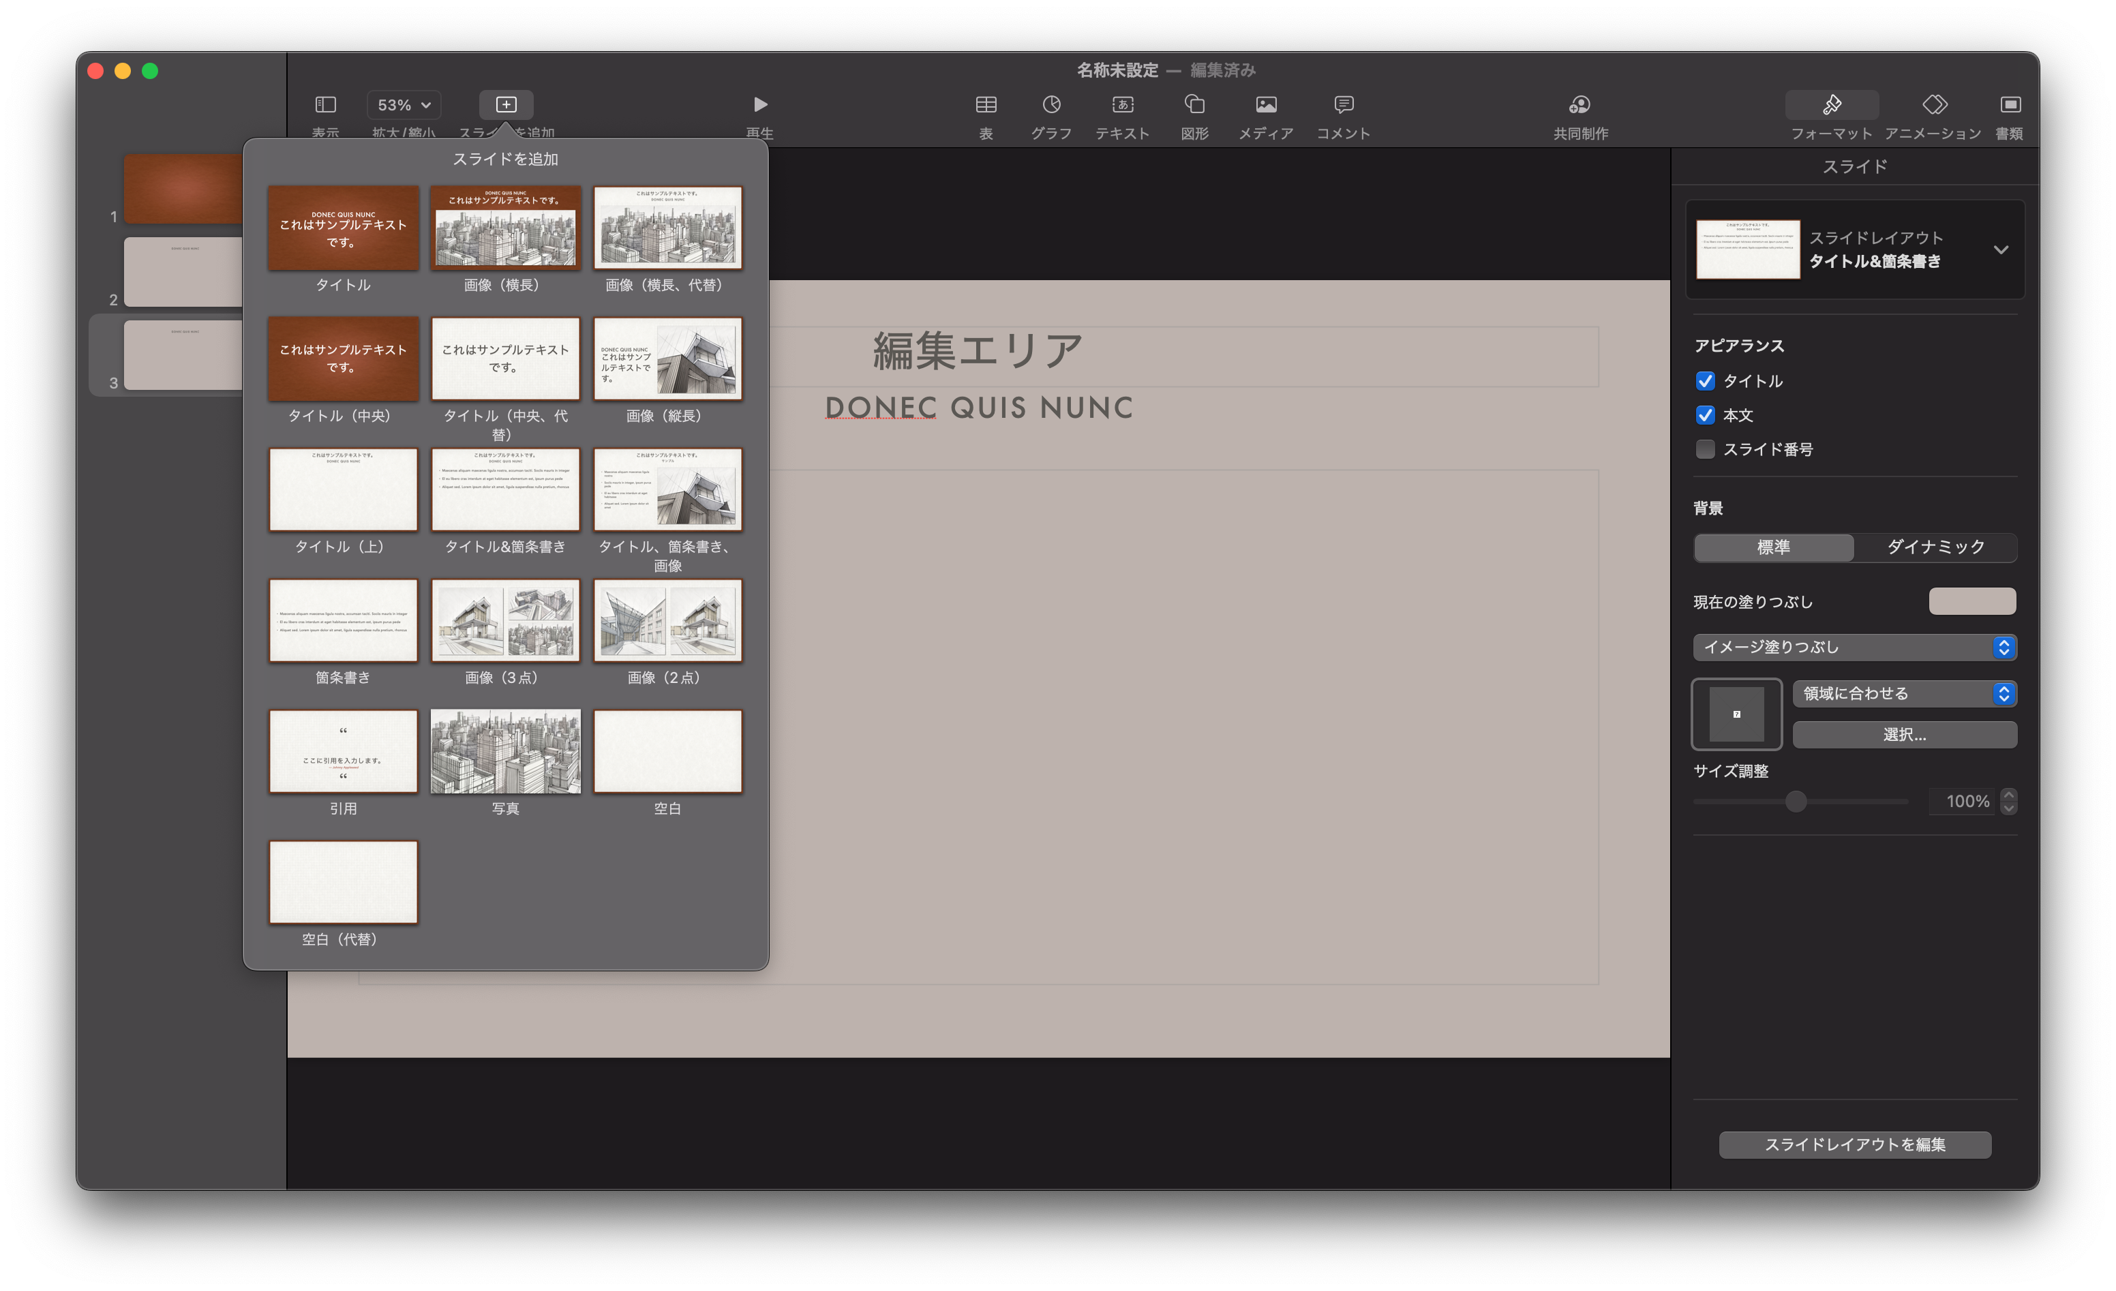Open the イメージ塗りつぶし fill type dropdown
The width and height of the screenshot is (2116, 1291).
1854,647
